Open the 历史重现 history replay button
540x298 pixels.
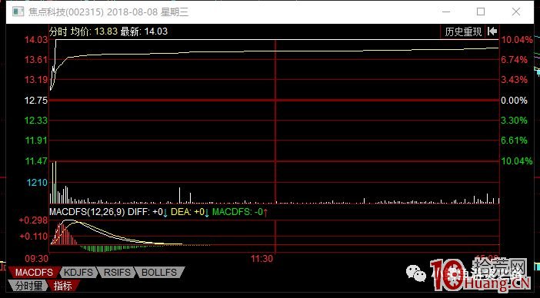(x=463, y=31)
